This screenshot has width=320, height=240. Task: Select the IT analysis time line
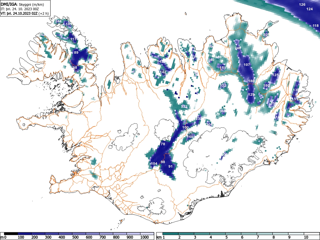click(x=20, y=9)
